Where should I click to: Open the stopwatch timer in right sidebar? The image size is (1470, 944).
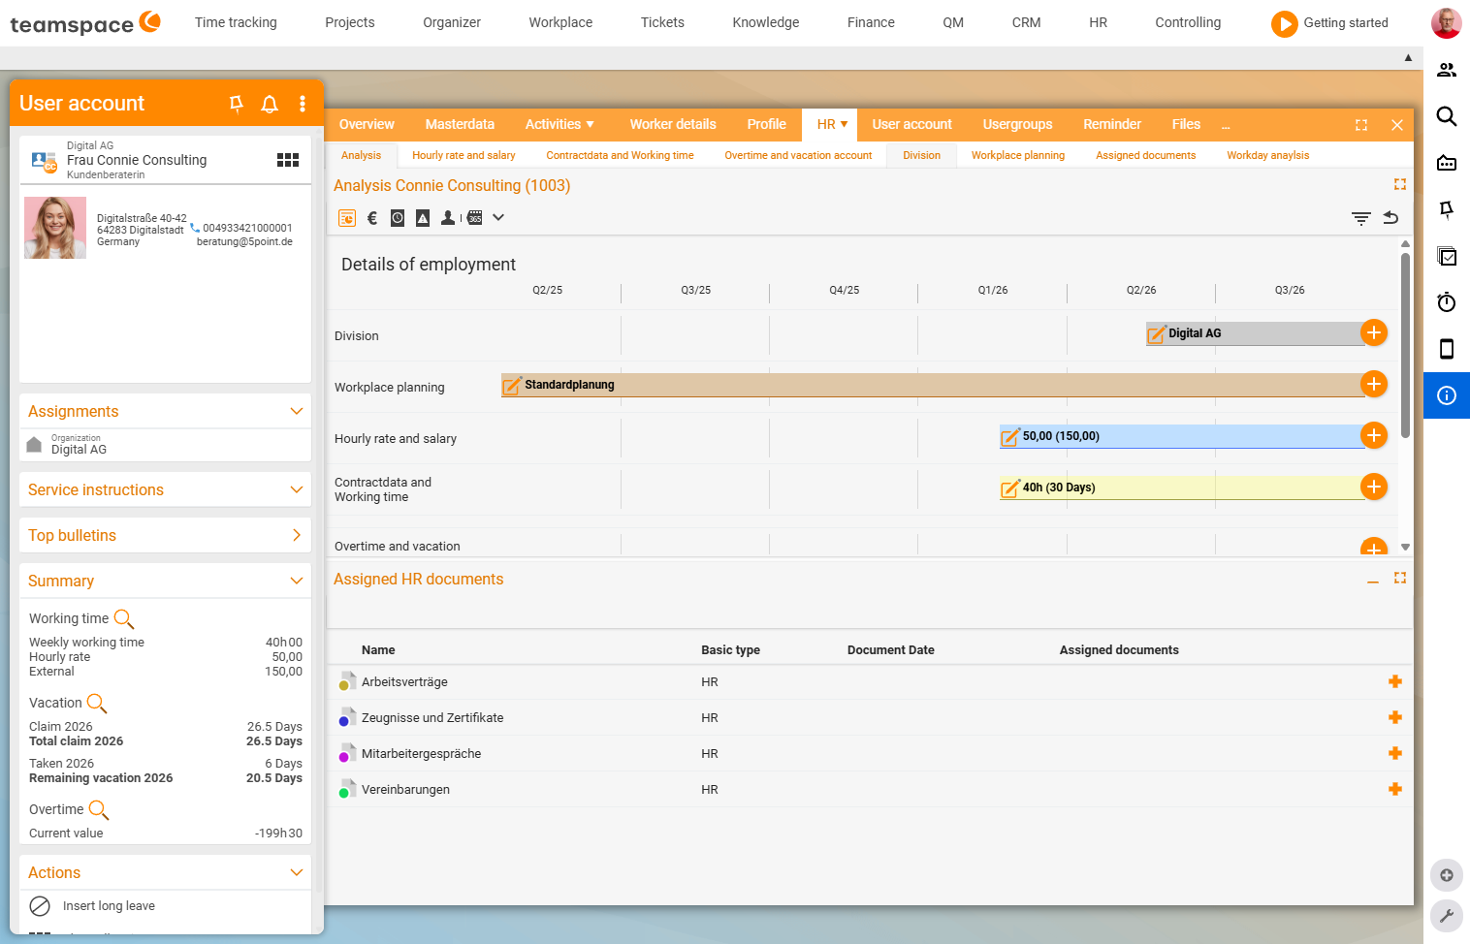tap(1447, 302)
